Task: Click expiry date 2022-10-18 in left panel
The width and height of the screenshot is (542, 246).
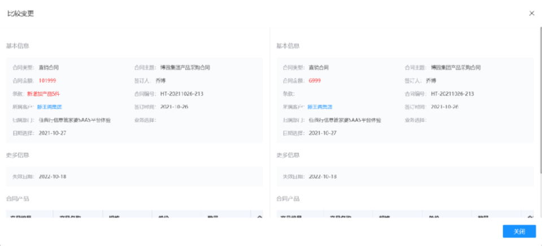Action: coord(53,177)
